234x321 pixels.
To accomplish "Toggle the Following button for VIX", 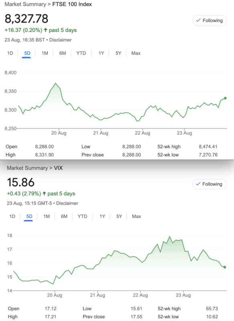I will 209,184.
